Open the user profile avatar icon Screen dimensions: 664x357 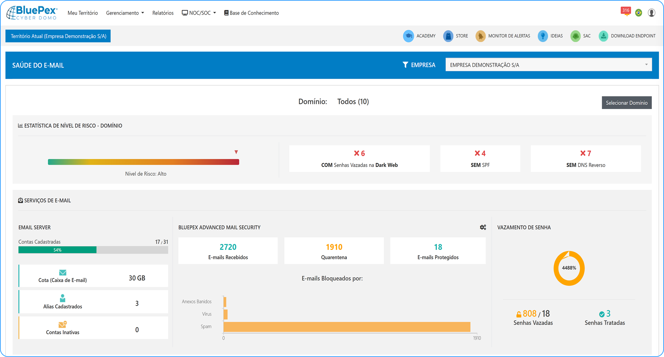click(x=651, y=13)
